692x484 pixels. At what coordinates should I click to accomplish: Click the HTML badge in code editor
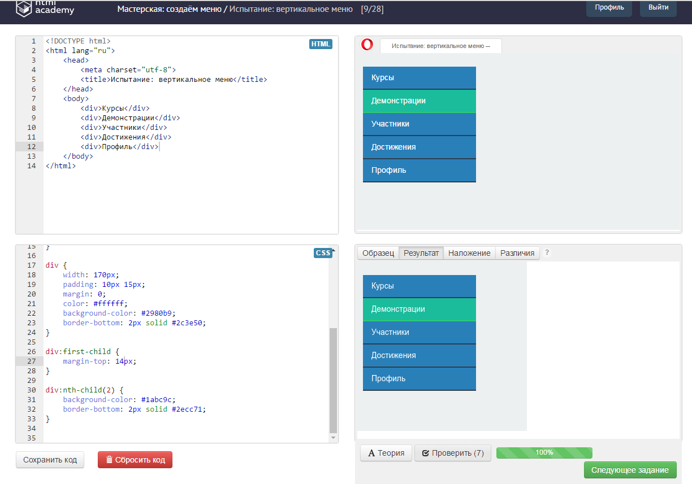(321, 44)
